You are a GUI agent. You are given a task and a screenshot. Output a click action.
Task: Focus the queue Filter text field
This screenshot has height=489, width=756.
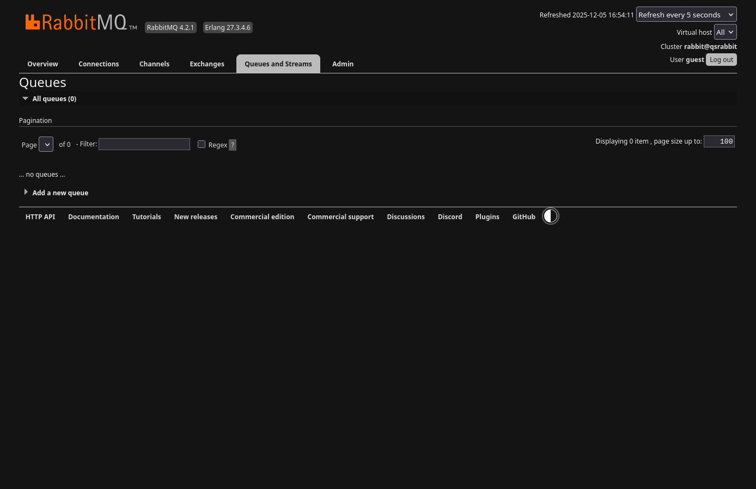coord(144,144)
